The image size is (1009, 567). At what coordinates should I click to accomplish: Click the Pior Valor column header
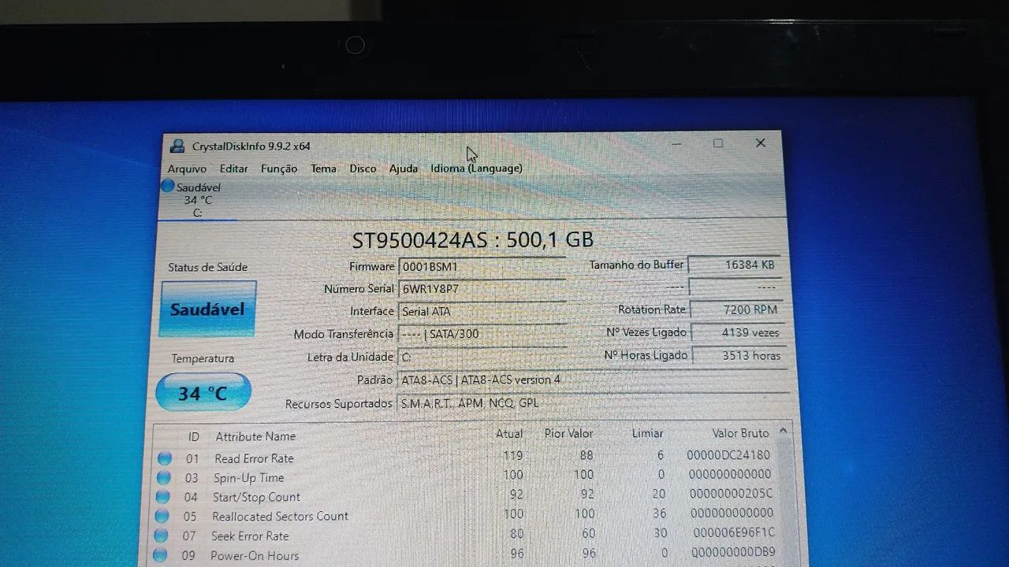pos(568,433)
